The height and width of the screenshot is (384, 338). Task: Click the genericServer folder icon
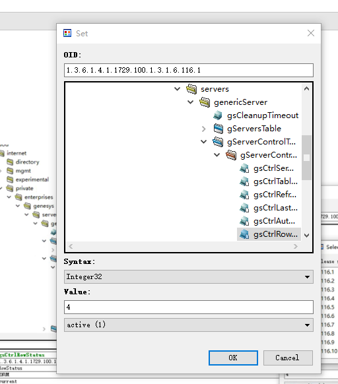tap(205, 102)
